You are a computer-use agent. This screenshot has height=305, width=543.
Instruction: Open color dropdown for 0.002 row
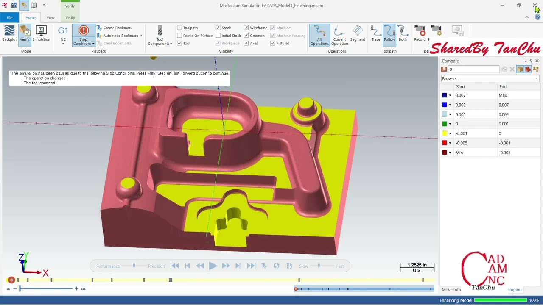[450, 105]
